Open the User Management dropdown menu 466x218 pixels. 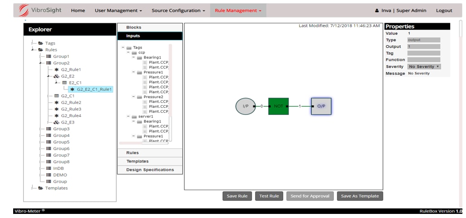[118, 10]
